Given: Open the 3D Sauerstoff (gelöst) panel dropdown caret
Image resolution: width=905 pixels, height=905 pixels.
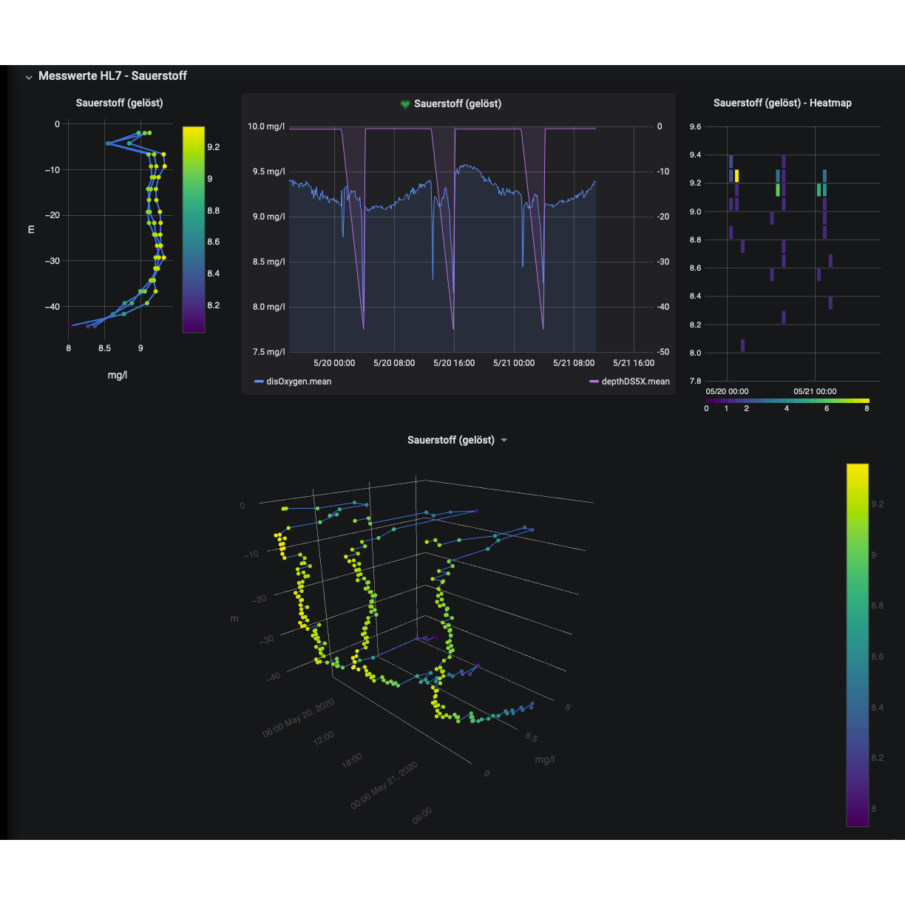Looking at the screenshot, I should (504, 441).
